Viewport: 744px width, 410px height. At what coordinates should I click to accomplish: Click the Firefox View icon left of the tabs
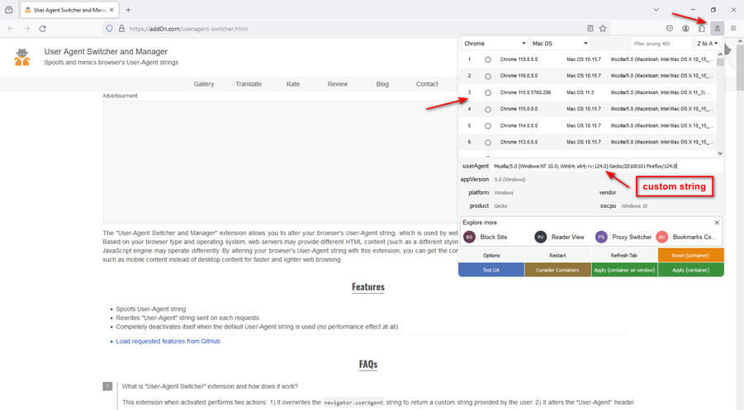(x=8, y=9)
